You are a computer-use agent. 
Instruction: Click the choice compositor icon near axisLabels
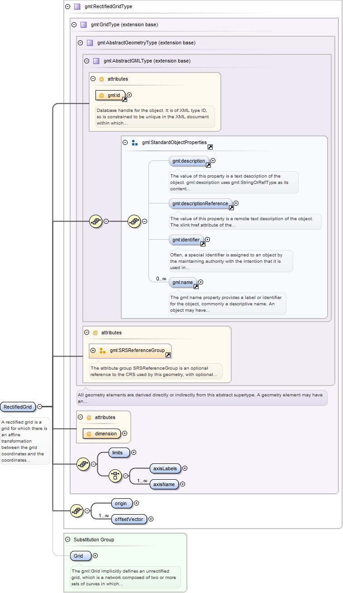click(115, 476)
